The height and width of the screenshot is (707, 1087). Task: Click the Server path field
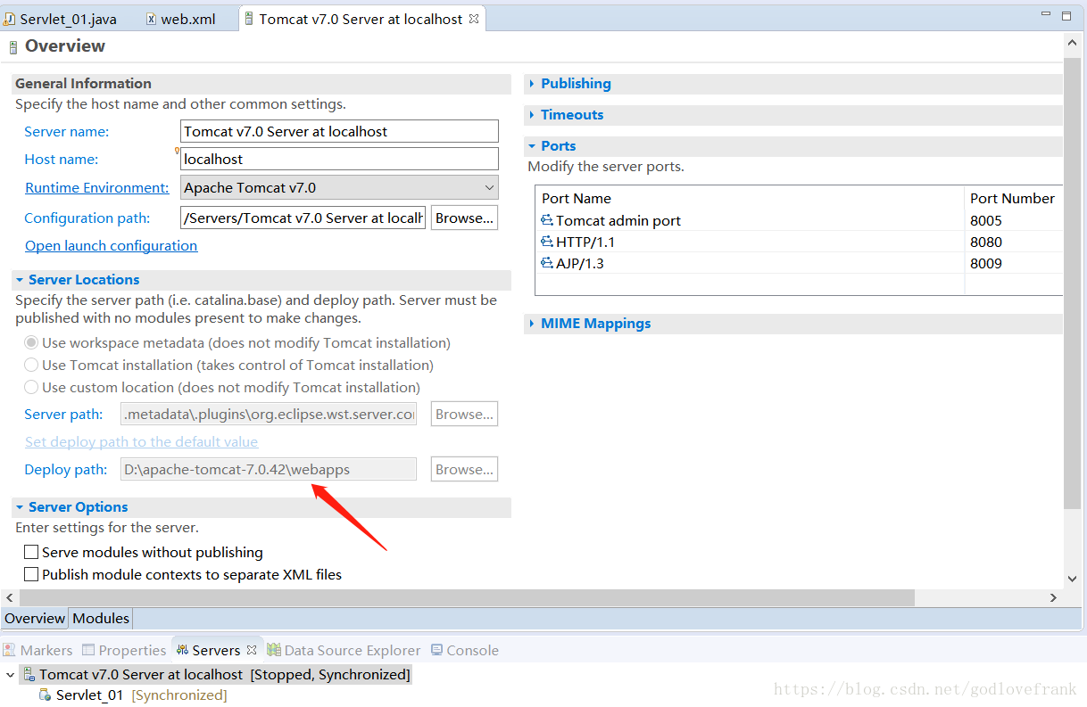pos(269,414)
